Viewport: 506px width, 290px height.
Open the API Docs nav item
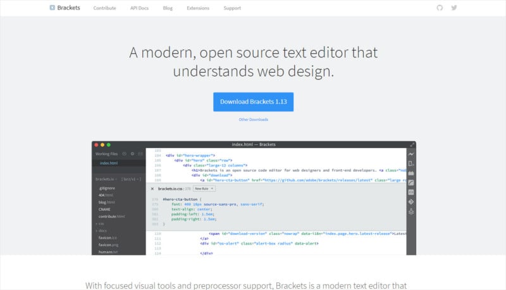click(x=139, y=8)
